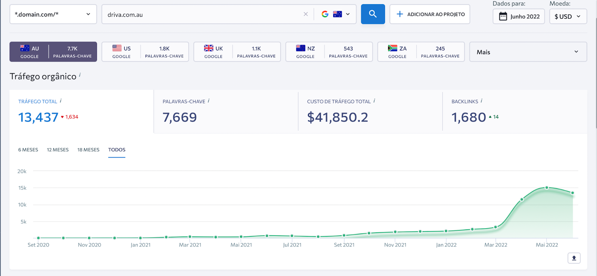The image size is (597, 276).
Task: Click info icon beside Palavras-chave metric
Action: [x=209, y=101]
